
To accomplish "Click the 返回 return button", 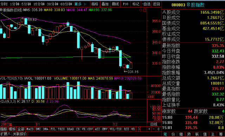I will point(156,4).
